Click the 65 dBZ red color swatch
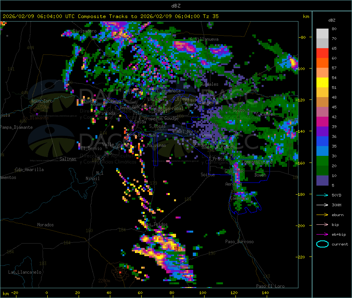 click(322, 53)
